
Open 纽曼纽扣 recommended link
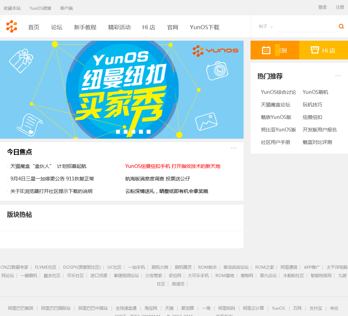312,117
